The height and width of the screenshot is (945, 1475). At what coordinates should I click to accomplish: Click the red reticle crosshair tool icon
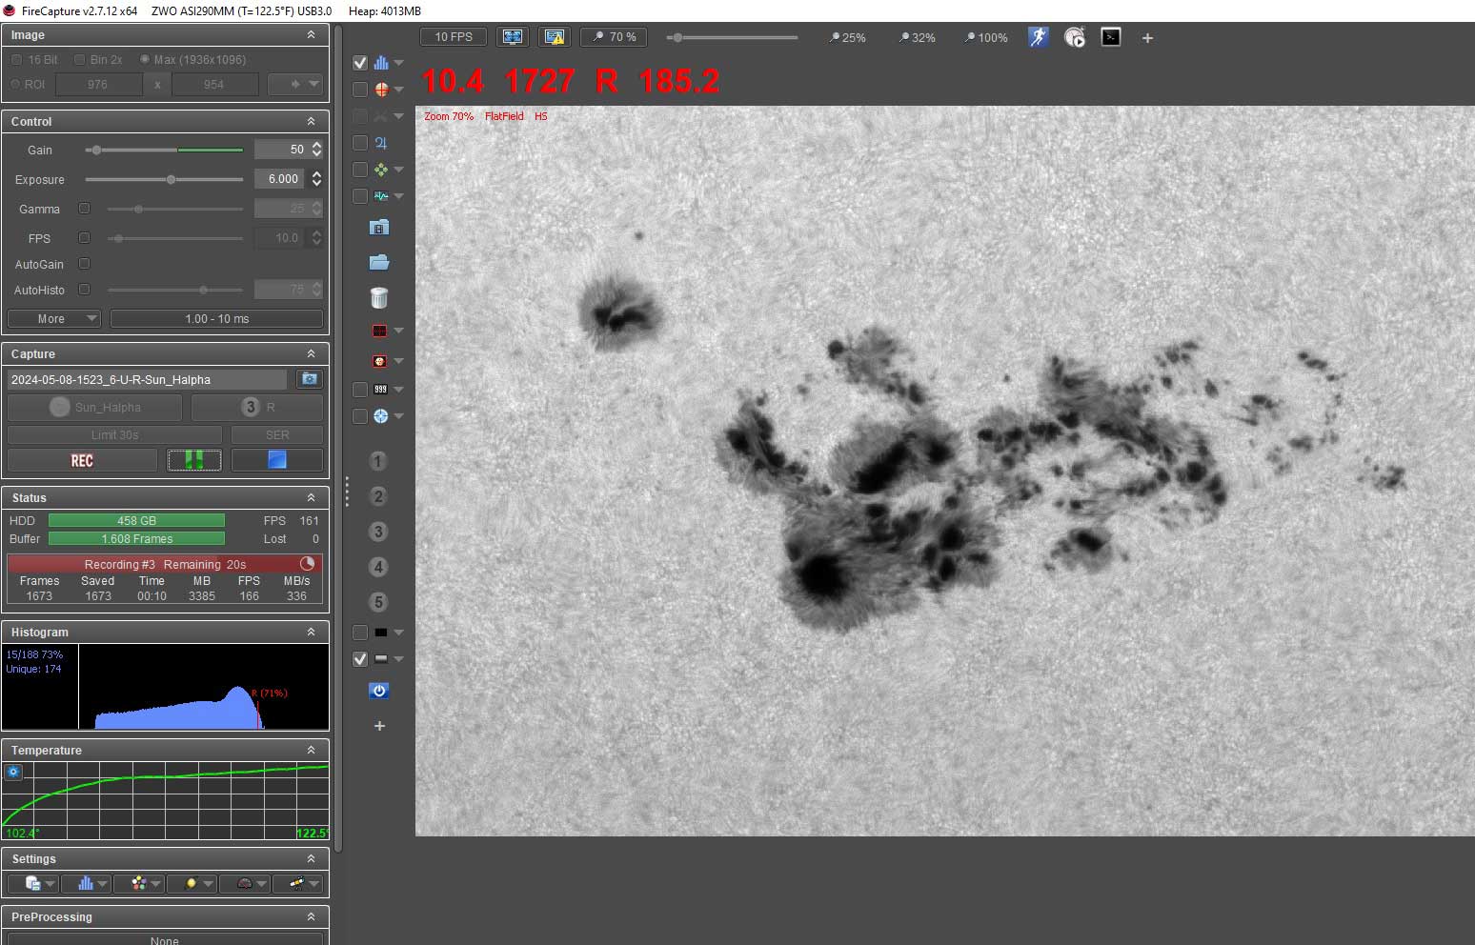tap(381, 90)
